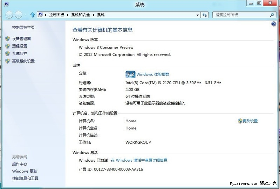Screen dimensions: 280x189
Task: Click the 7.2 experience index badge
Action: click(130, 74)
